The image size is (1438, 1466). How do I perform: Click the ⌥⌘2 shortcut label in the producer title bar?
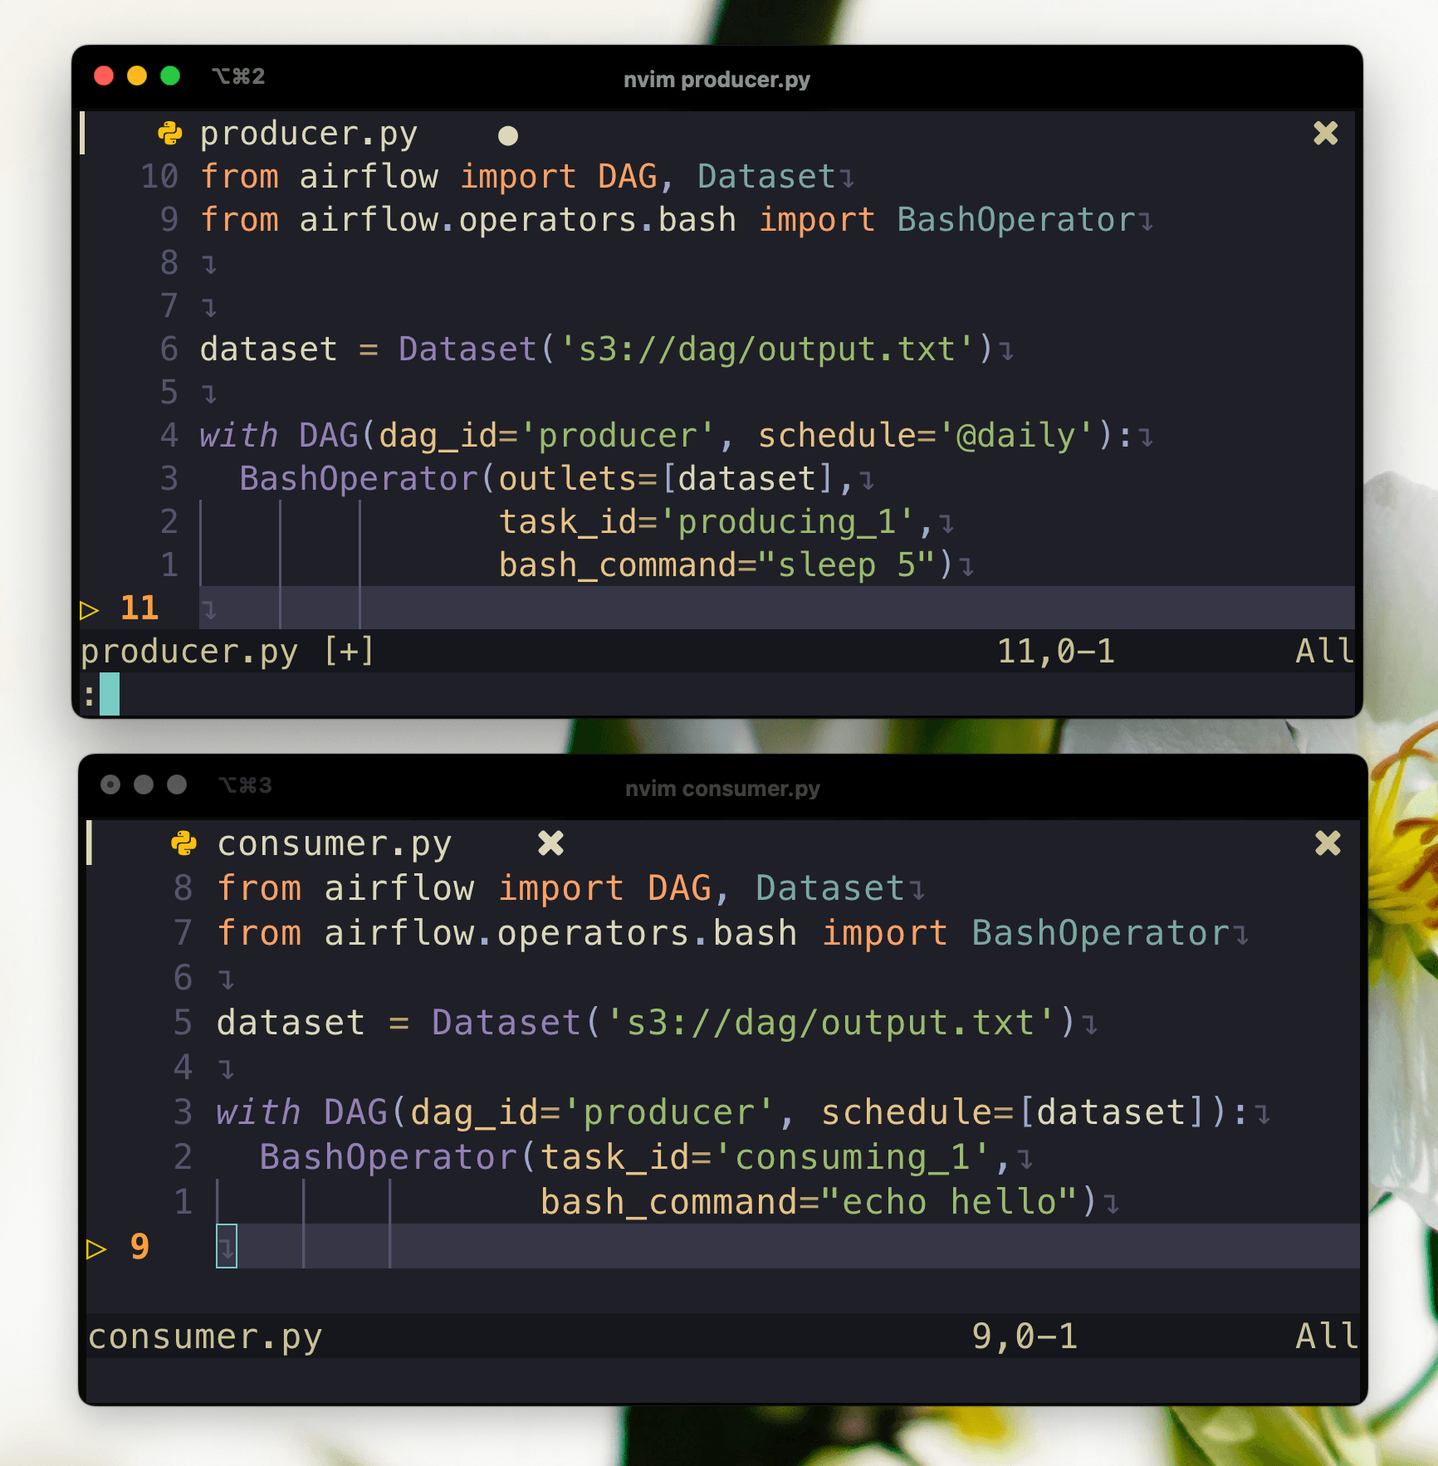click(238, 76)
